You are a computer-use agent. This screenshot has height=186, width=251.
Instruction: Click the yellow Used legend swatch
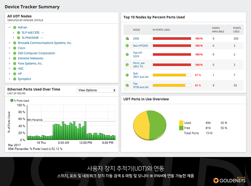pyautogui.click(x=181, y=123)
